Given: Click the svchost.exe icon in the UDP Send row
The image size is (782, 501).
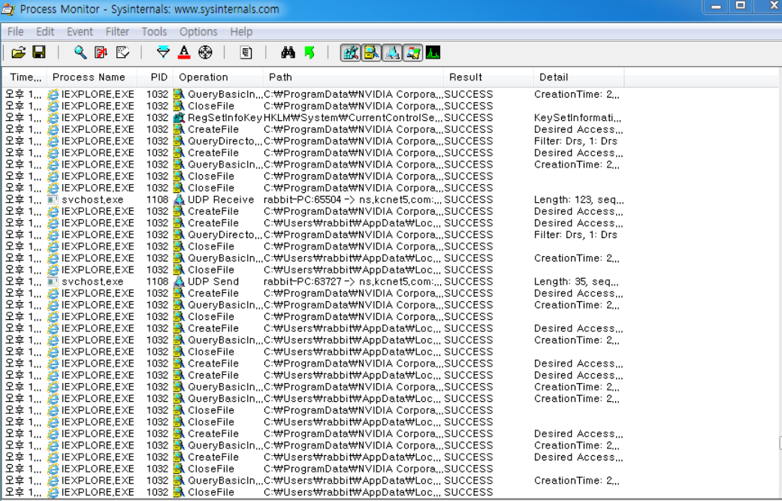Looking at the screenshot, I should click(x=53, y=281).
